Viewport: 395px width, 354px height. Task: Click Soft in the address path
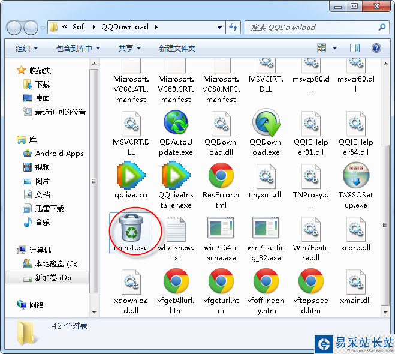tap(79, 27)
